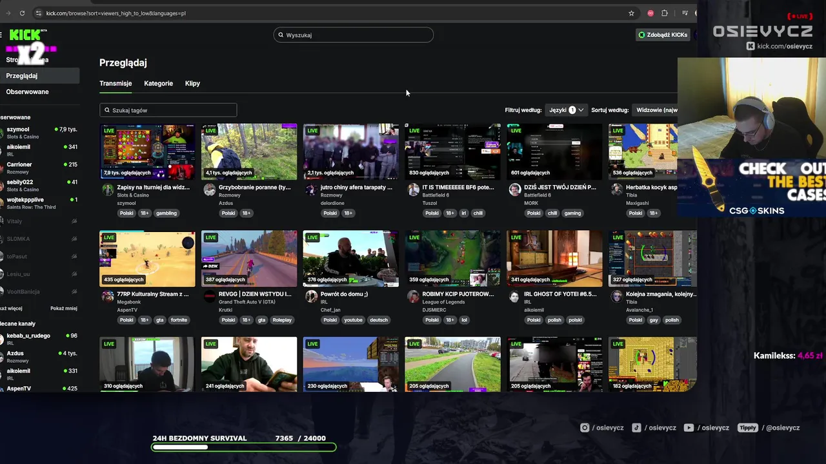The height and width of the screenshot is (464, 826).
Task: Click the red extension icon in toolbar
Action: coord(650,13)
